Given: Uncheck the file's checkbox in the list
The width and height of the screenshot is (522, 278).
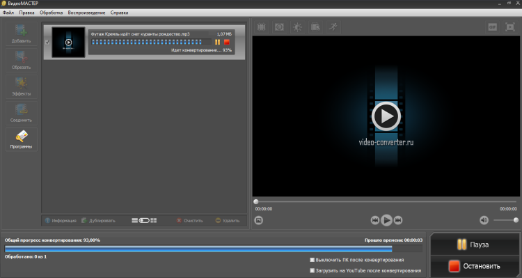Looking at the screenshot, I should [47, 43].
